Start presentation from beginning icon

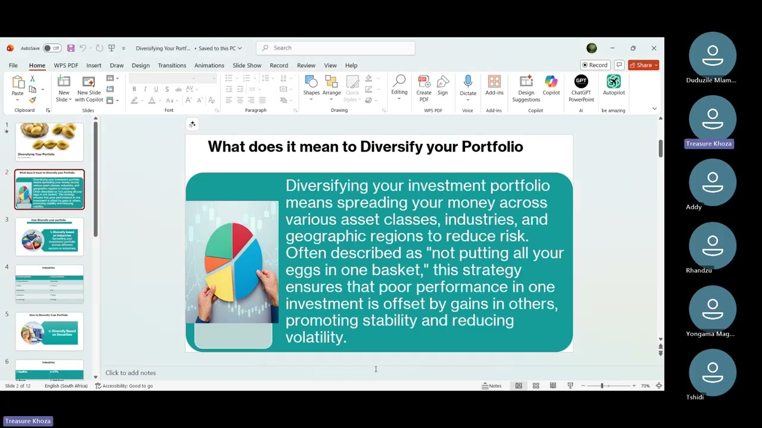(x=111, y=48)
